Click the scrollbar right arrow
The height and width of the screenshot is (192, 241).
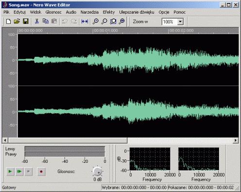[236, 140]
